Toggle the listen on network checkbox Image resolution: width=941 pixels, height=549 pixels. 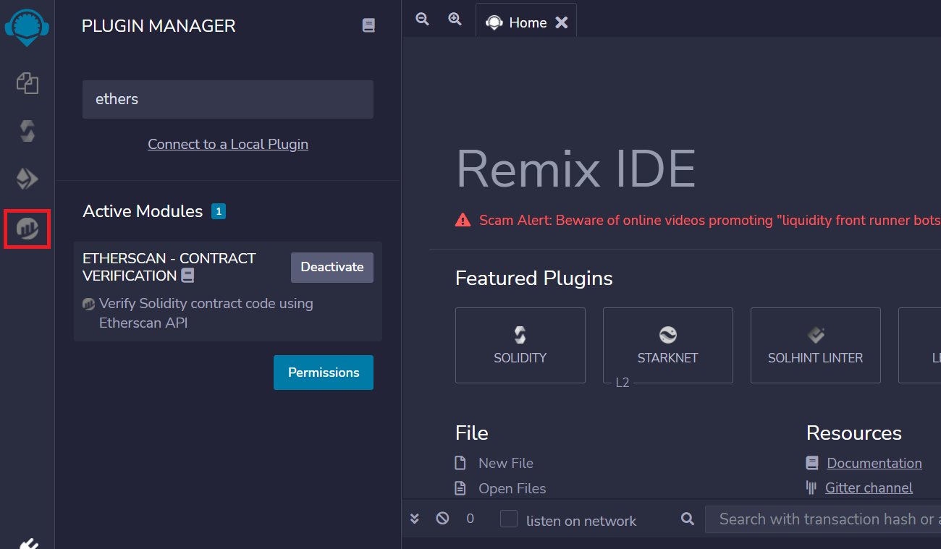click(509, 519)
